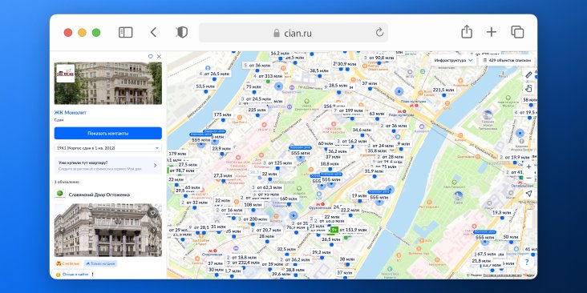The height and width of the screenshot is (293, 587).
Task: Open the 19К1 building selector dropdown
Action: [107, 148]
